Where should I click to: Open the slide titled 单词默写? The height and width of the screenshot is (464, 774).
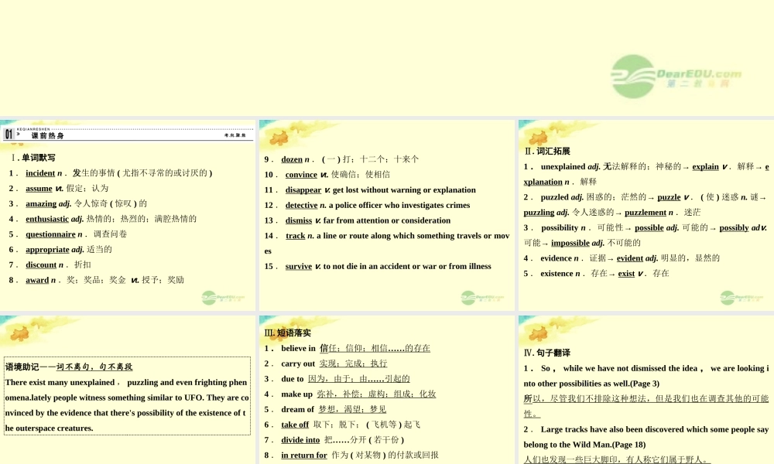tap(128, 215)
